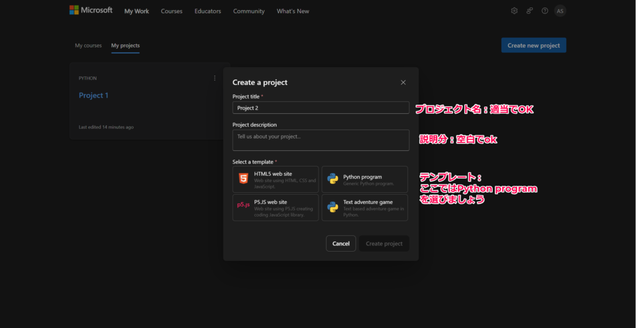Switch to the My courses tab
Viewport: 642px width, 328px height.
[x=88, y=46]
